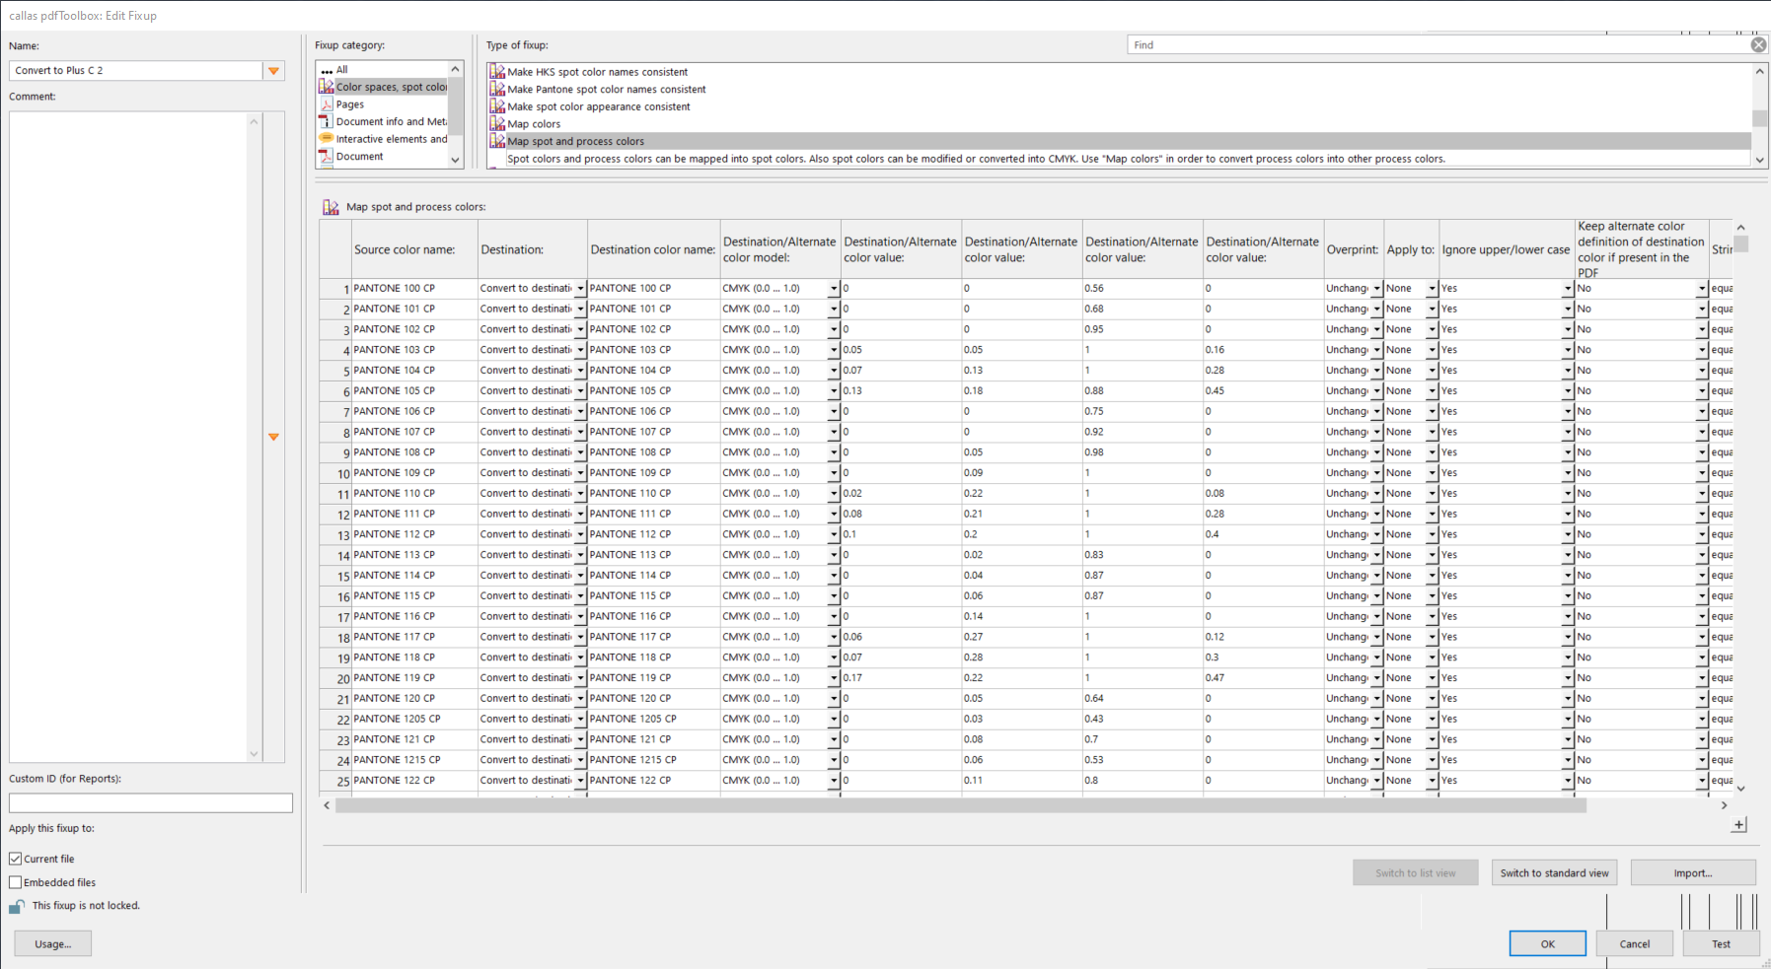Expand the orange arrow beside the Comment box
Screen dimensions: 1771x969
[273, 437]
